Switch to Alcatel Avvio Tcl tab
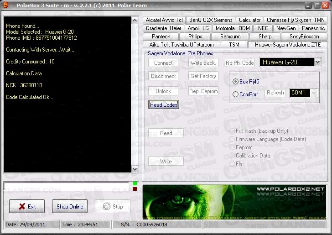 164,20
